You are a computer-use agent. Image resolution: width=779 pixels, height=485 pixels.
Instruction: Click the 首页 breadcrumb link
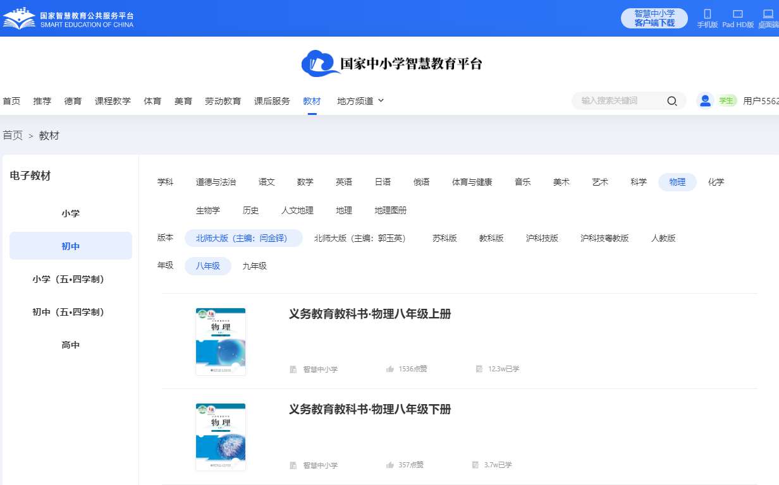coord(13,135)
